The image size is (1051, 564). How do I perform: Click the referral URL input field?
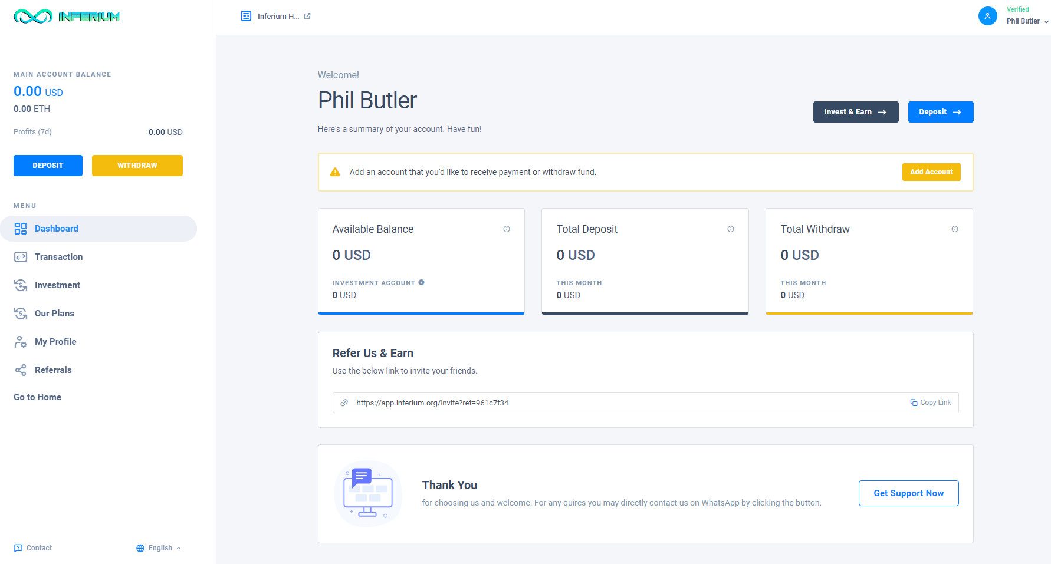tap(645, 403)
